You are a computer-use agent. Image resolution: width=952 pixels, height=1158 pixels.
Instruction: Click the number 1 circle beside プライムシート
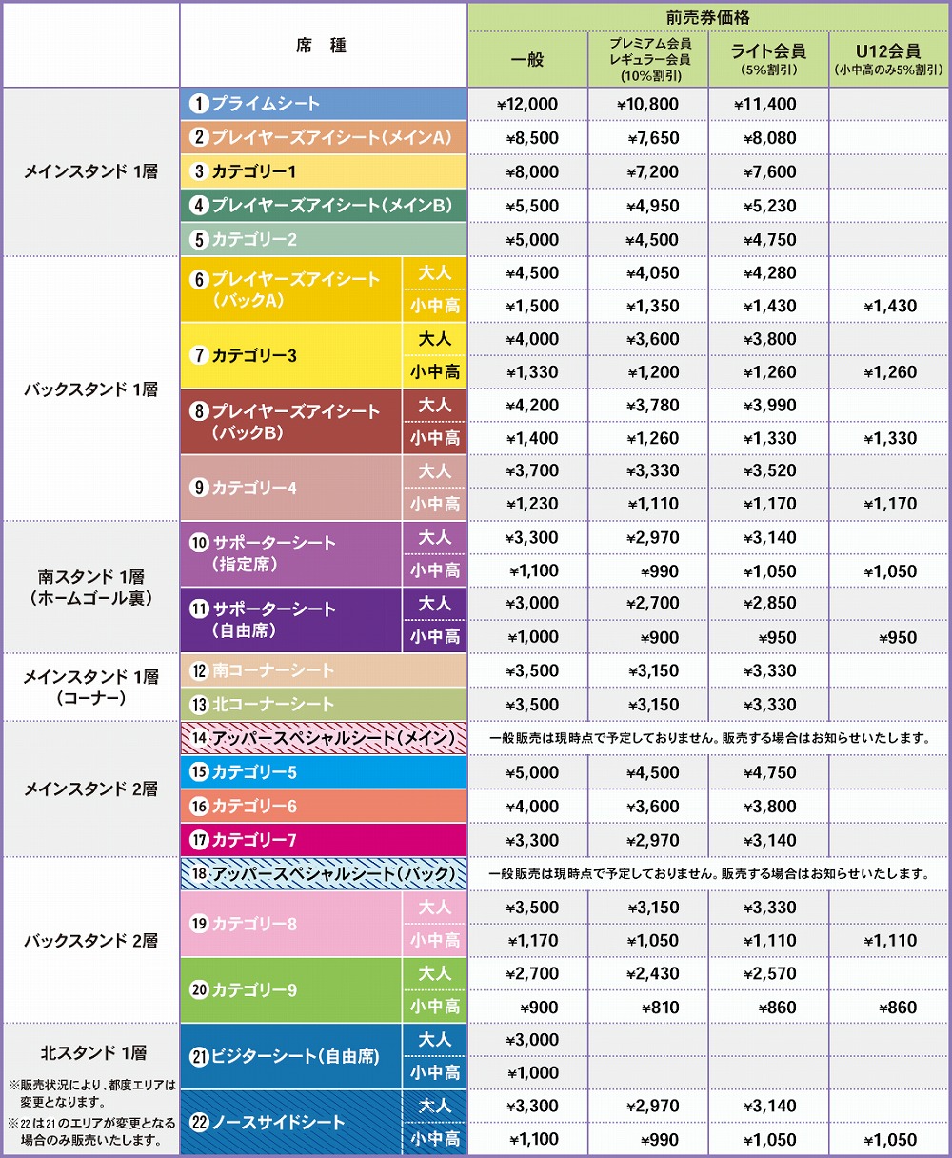(x=199, y=104)
